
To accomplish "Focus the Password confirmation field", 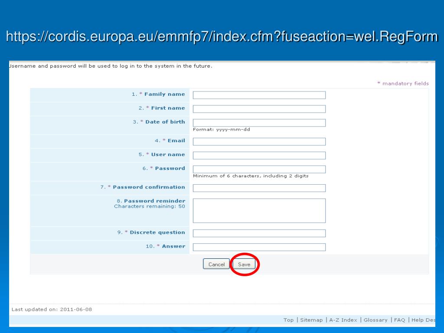I will click(259, 188).
